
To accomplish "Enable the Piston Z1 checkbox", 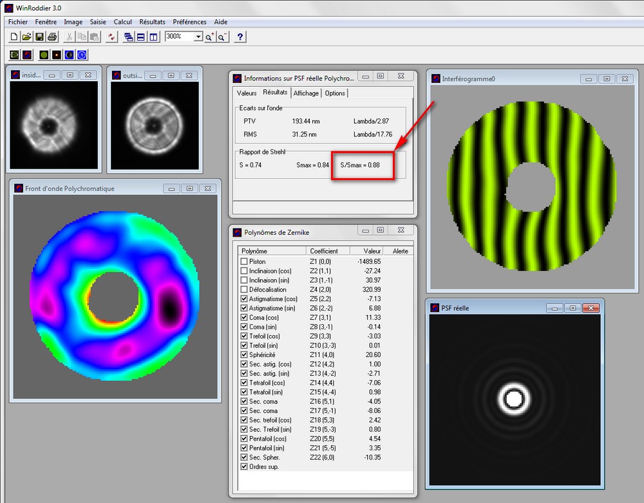I will 243,262.
